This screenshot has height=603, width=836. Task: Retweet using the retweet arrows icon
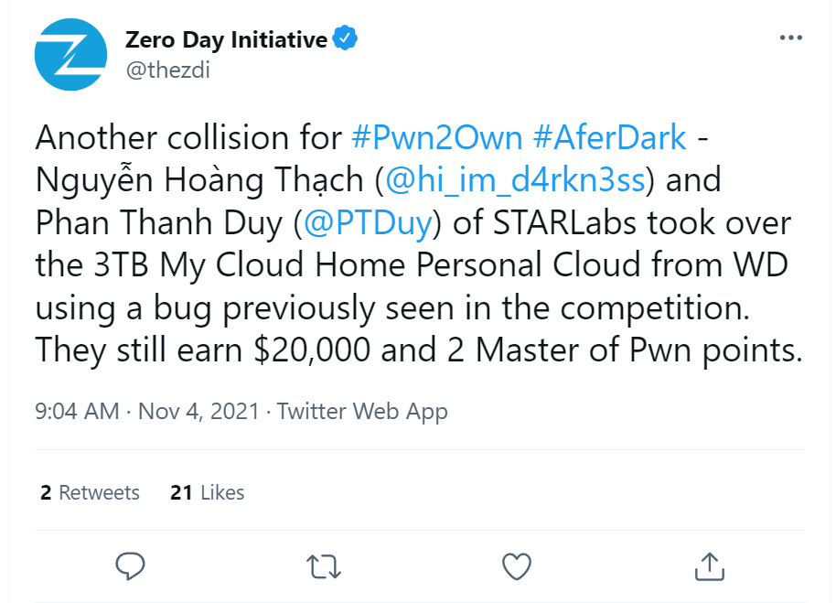(323, 566)
